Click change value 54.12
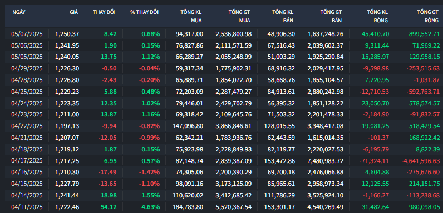443x213 pixels. pos(109,207)
